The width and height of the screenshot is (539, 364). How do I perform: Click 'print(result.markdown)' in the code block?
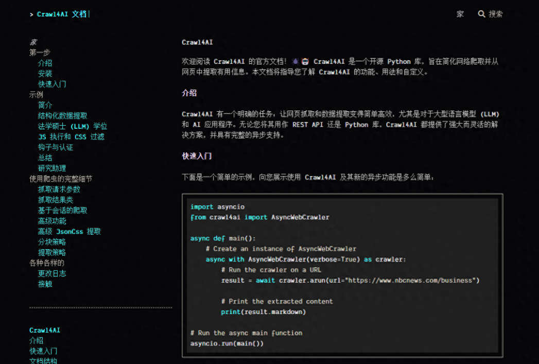(x=263, y=312)
